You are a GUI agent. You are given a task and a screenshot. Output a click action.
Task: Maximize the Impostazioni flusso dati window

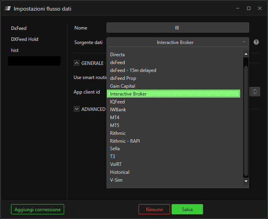[x=249, y=8]
